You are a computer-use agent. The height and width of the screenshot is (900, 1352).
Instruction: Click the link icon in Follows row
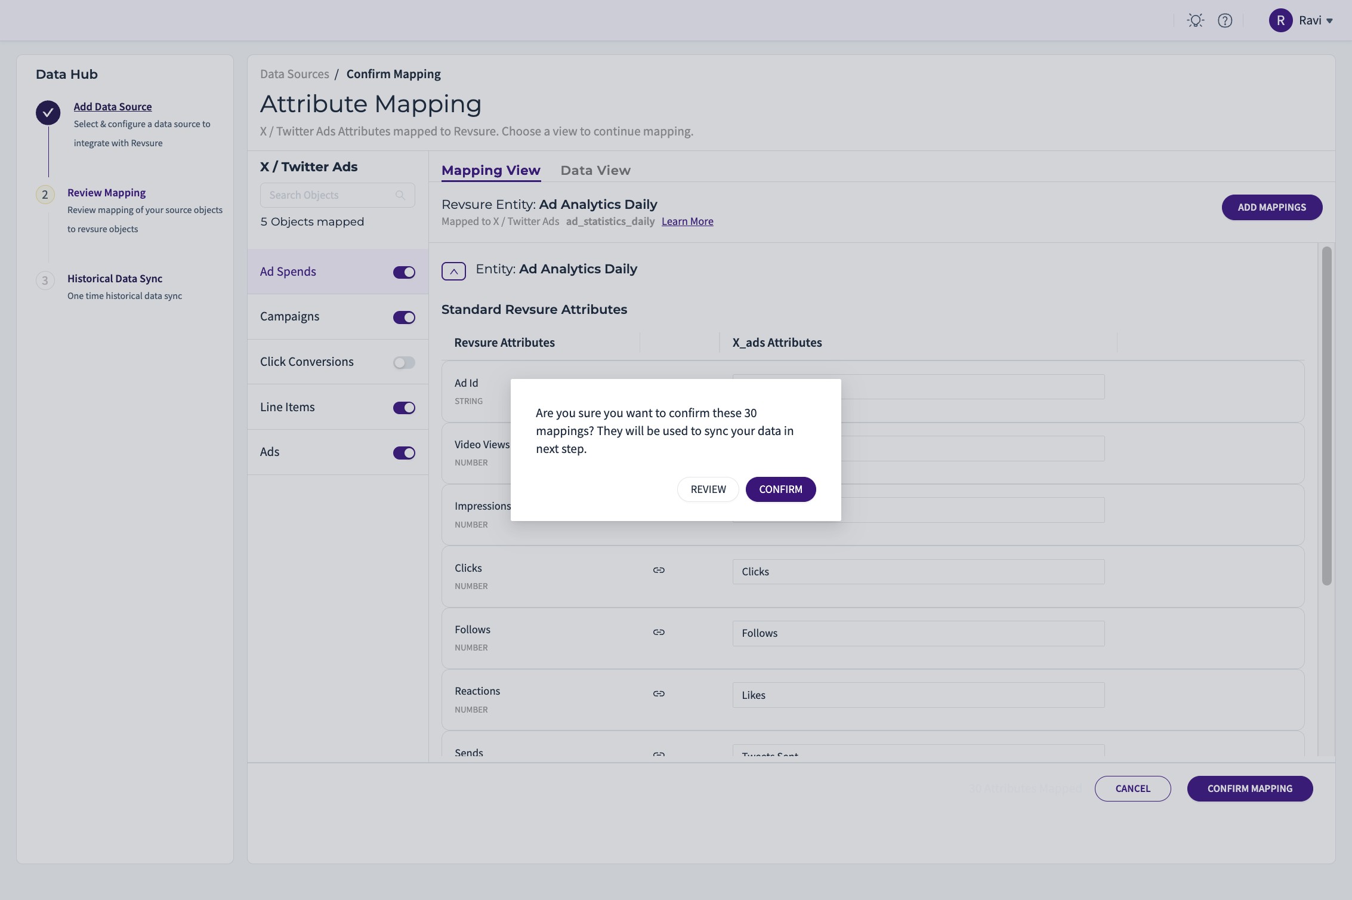[x=659, y=632]
